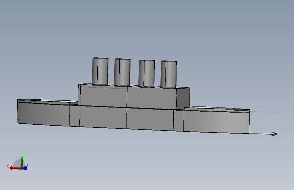
Task: Select the long hull block nearest the rod
Action: pos(217,122)
